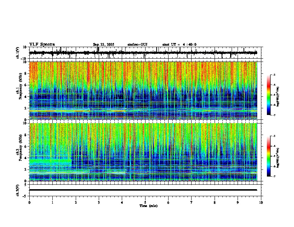Click the ch.2 spectrogram color bar

click(x=269, y=156)
